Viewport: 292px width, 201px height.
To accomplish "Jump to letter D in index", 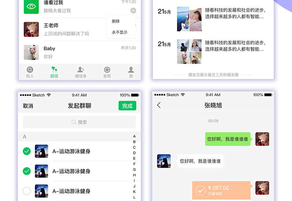I will click(x=134, y=153).
